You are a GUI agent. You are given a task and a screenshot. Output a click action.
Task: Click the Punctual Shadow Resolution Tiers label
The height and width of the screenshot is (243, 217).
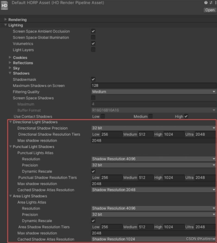(48, 178)
